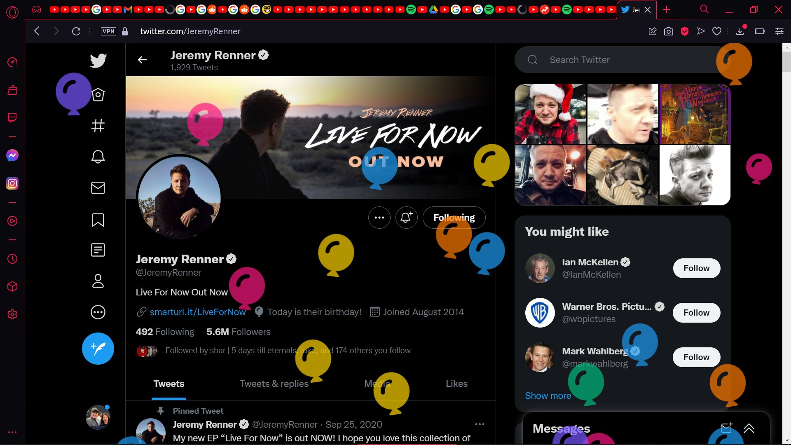This screenshot has width=791, height=445.
Task: Open smarturl.it/LiveForNow link
Action: pos(198,312)
